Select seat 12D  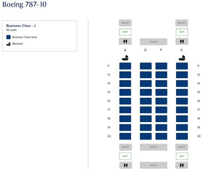[x=146, y=75]
